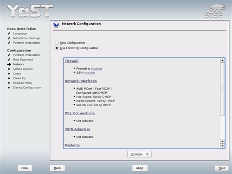Viewport: 232px width, 174px height.
Task: Toggle the Firewall enabled link
Action: (x=96, y=69)
